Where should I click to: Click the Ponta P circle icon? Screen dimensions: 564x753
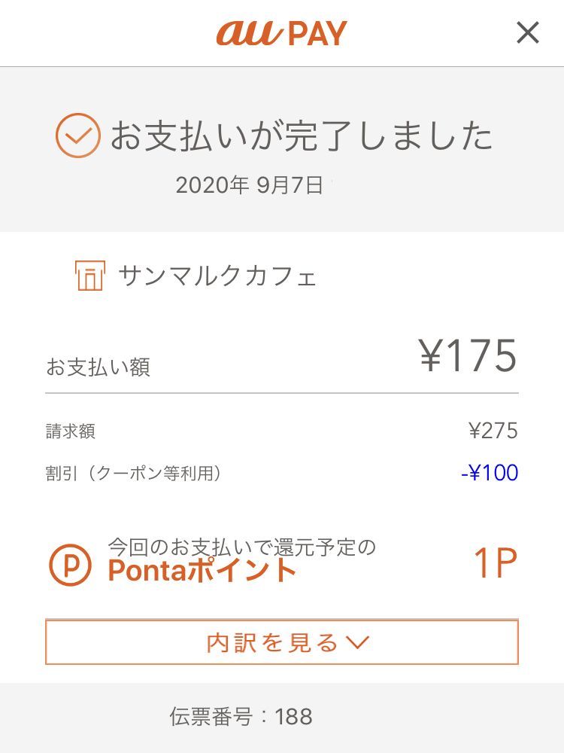pos(70,564)
